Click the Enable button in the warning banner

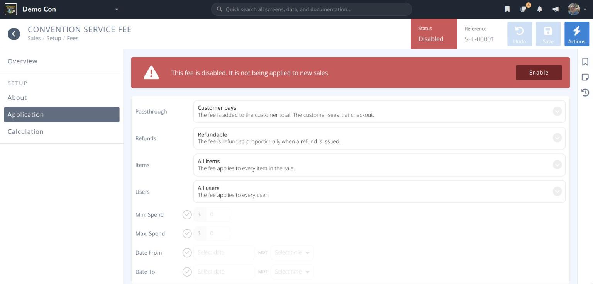(x=539, y=73)
